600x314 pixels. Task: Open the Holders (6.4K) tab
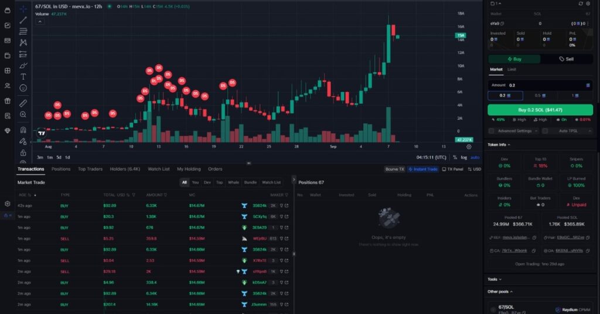point(125,169)
